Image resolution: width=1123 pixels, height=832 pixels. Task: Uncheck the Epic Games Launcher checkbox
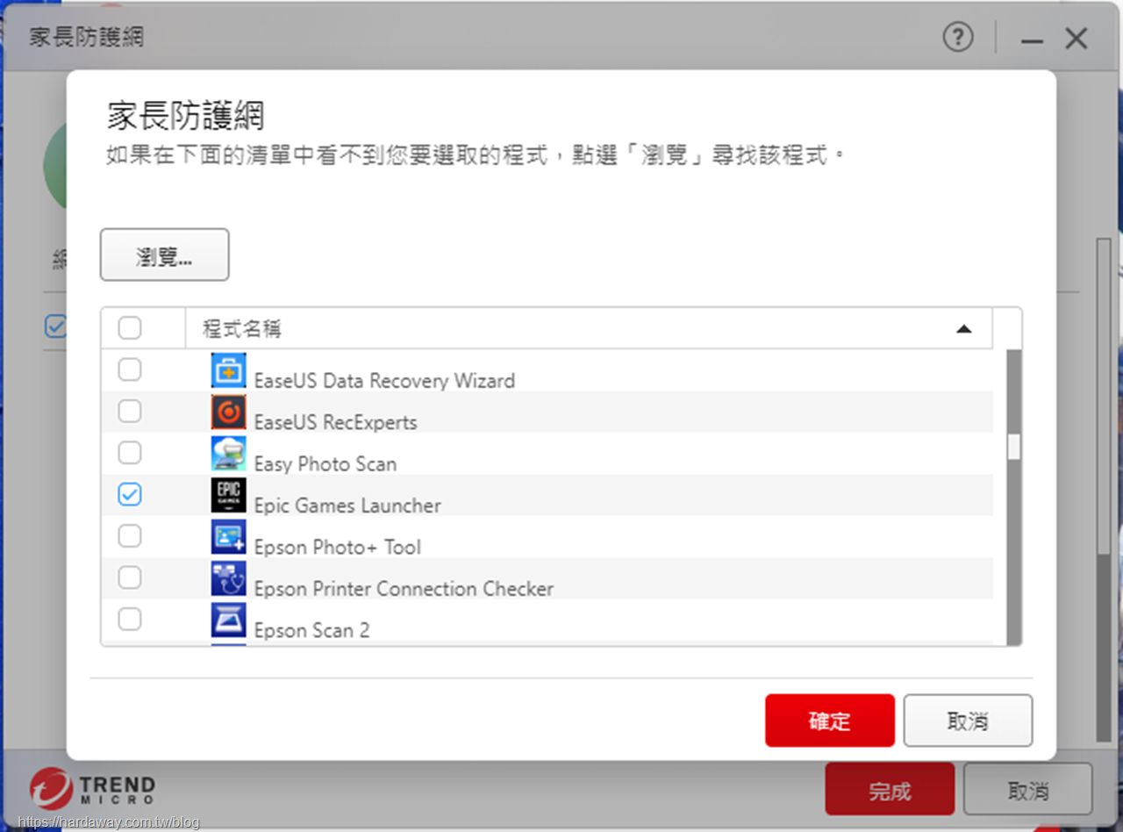click(x=130, y=495)
